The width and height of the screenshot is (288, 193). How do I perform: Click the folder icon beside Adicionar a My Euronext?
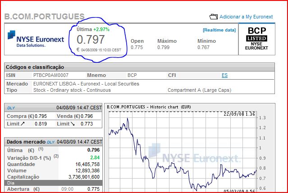point(214,17)
